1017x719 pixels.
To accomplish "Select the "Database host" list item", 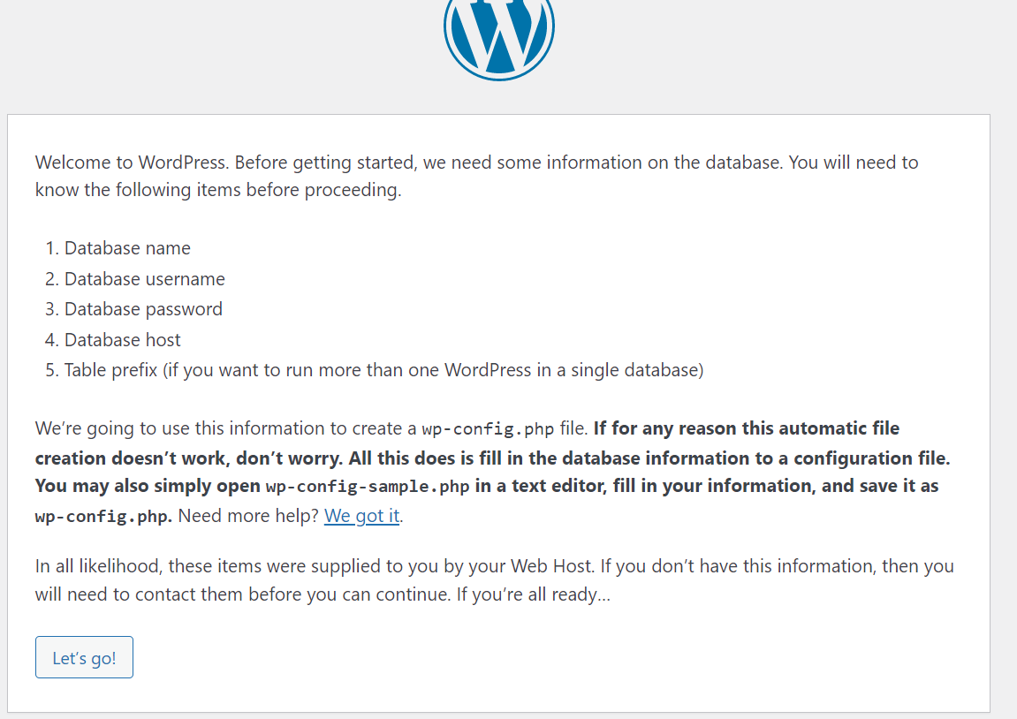I will point(122,340).
